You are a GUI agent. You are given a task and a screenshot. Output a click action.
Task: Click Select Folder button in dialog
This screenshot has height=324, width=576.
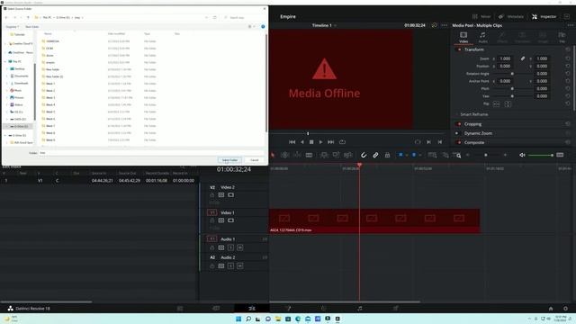230,160
